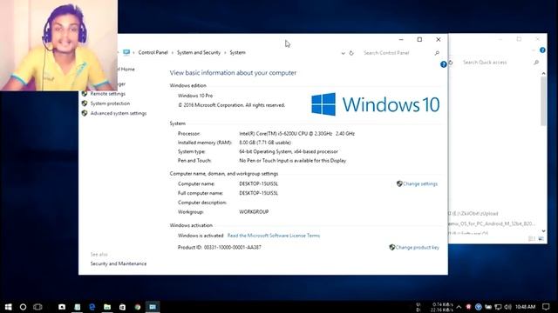Image resolution: width=558 pixels, height=313 pixels.
Task: Open System protection
Action: click(x=110, y=103)
